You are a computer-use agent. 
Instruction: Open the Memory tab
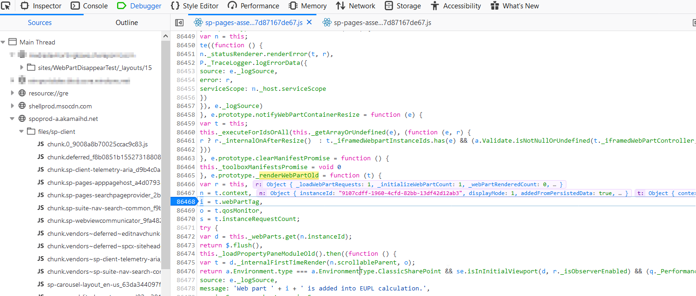(308, 6)
